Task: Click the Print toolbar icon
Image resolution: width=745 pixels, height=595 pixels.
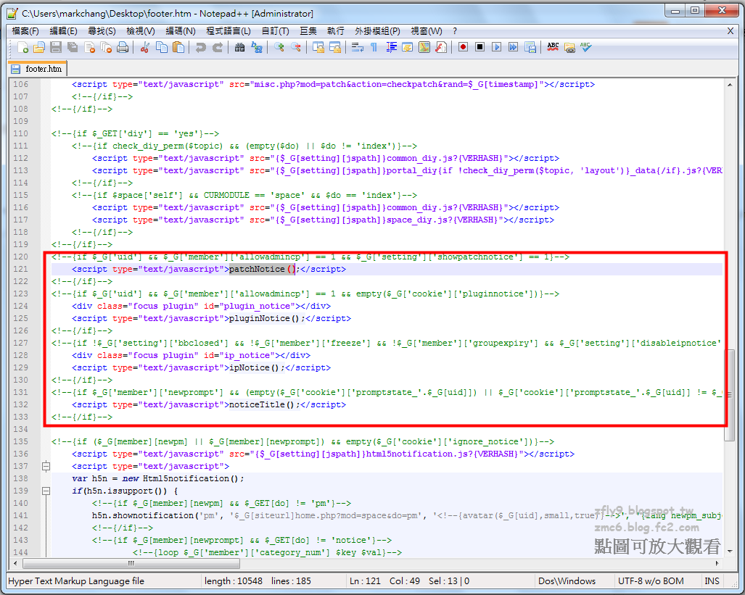Action: (123, 47)
